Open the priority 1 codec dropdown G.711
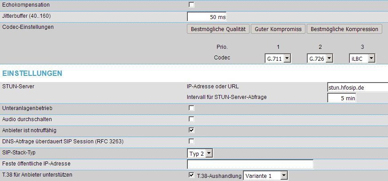 [277, 58]
